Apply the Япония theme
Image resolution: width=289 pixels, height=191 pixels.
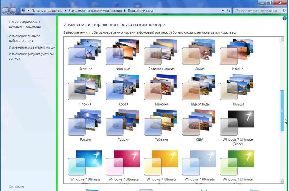pyautogui.click(x=85, y=90)
